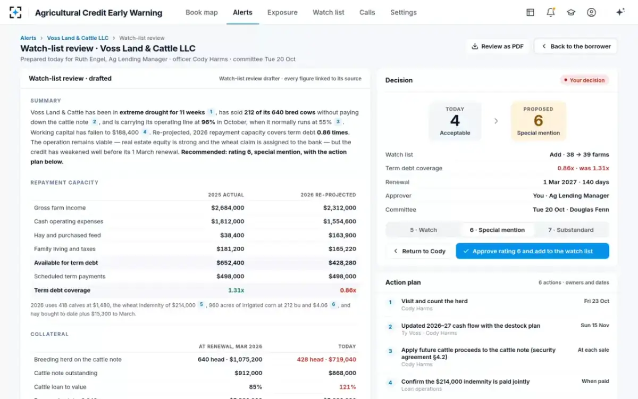Click the Alerts breadcrumb link
Viewport: 638px width, 399px height.
point(28,38)
